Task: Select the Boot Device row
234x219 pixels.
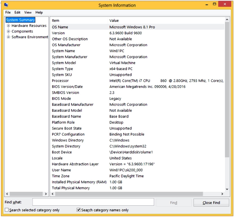Action: (137, 152)
